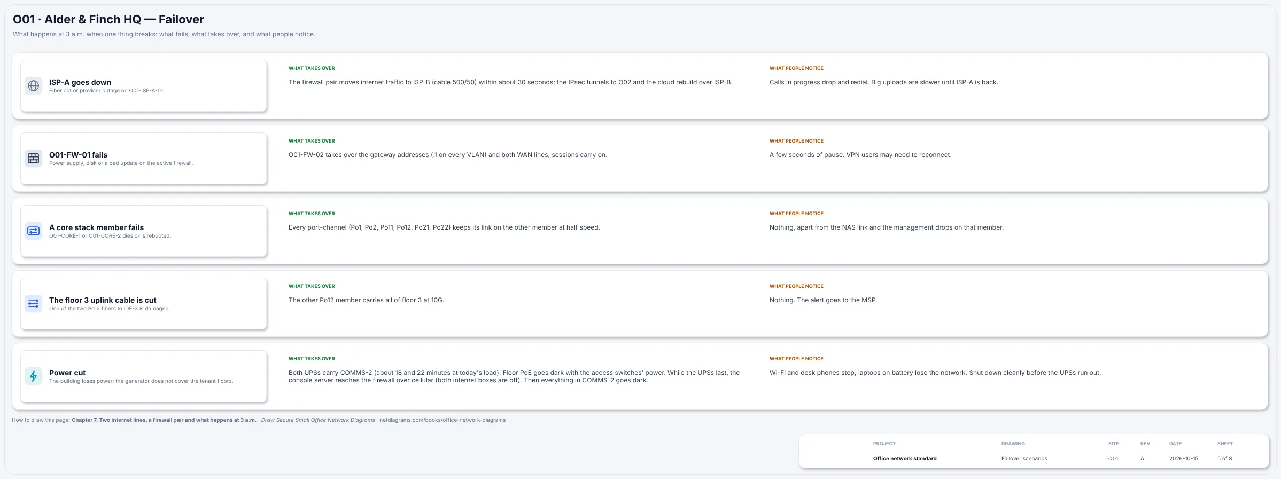Click 'What people notice' label in ISP-A row

click(x=796, y=68)
